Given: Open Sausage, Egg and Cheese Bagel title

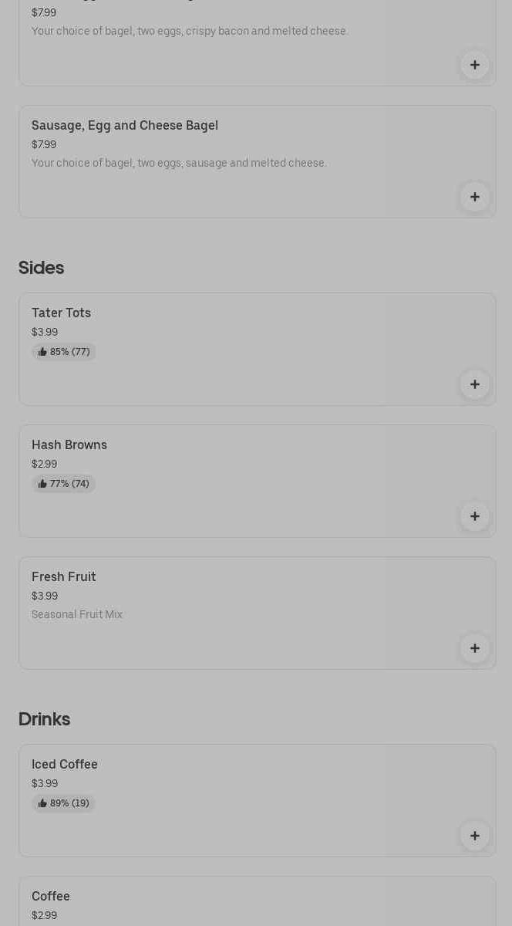Looking at the screenshot, I should (125, 125).
